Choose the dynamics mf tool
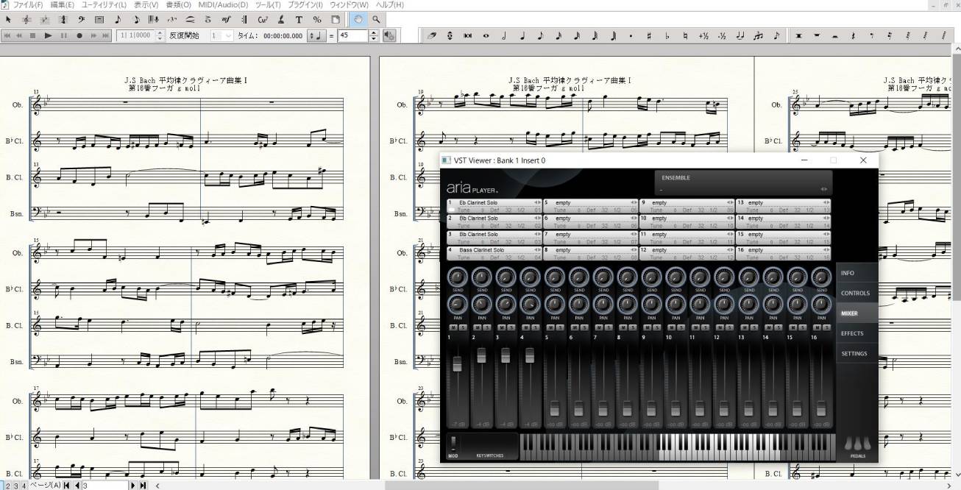Screen dimensions: 961x490 (x=226, y=19)
